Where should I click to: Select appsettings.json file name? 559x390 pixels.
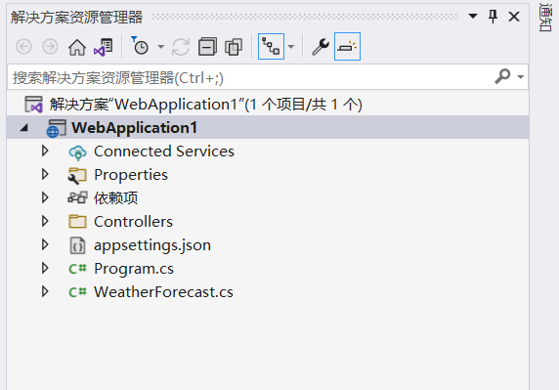pos(152,245)
